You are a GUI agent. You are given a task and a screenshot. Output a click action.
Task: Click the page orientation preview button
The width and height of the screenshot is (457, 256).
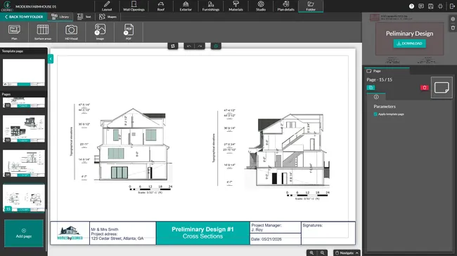[442, 88]
